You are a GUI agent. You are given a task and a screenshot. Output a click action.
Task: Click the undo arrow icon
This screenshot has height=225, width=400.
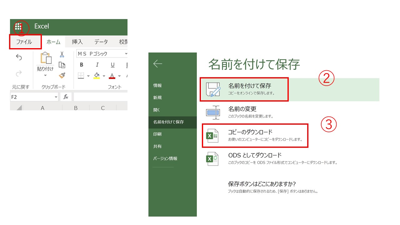(19, 57)
